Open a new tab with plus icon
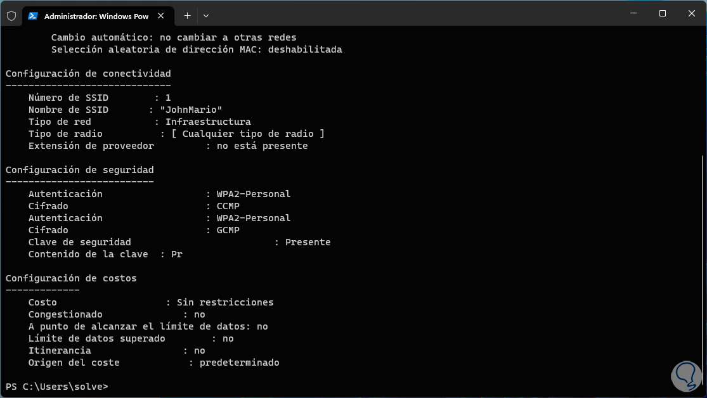Viewport: 707px width, 398px height. click(x=187, y=16)
